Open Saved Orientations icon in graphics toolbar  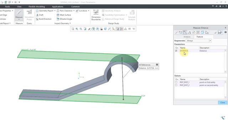point(97,29)
